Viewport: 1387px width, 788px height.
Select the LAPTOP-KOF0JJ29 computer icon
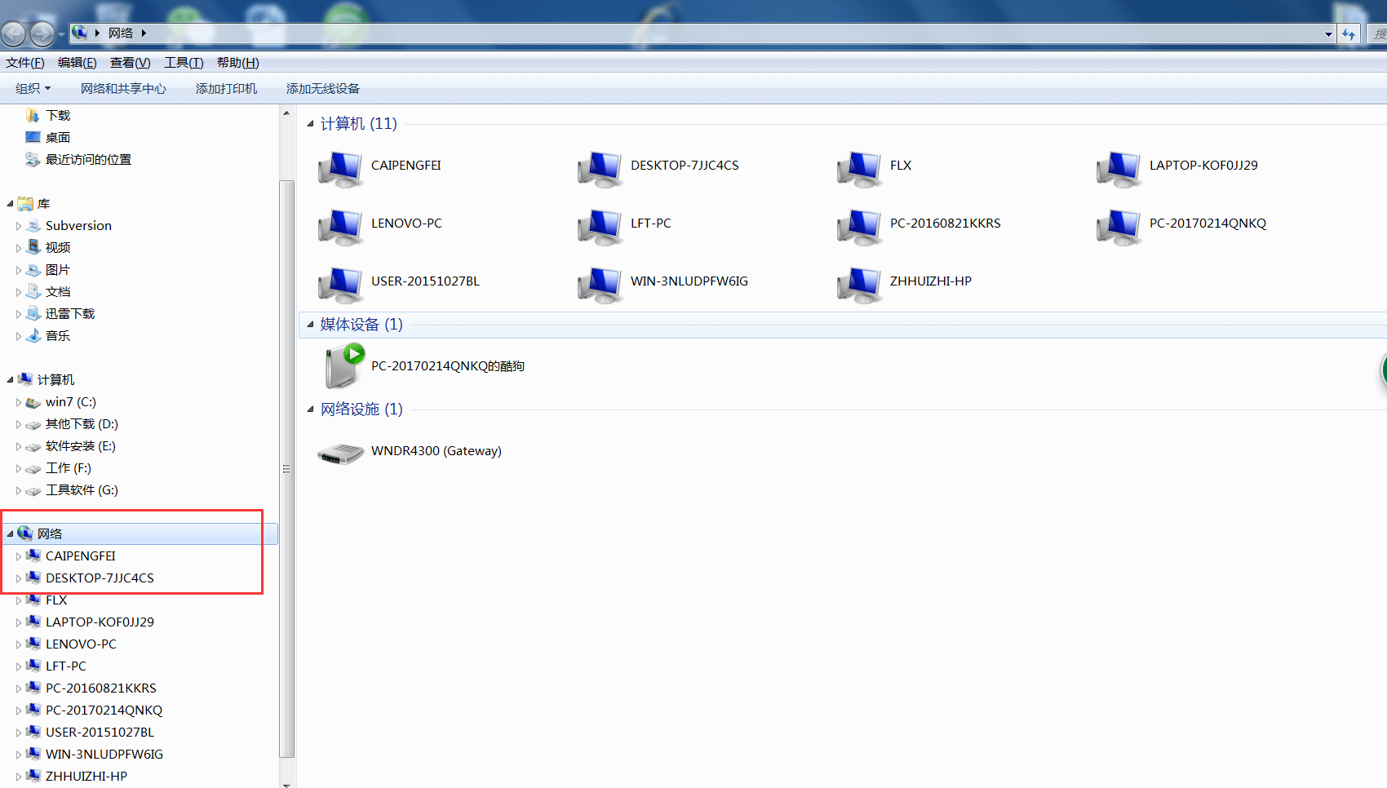click(1119, 168)
